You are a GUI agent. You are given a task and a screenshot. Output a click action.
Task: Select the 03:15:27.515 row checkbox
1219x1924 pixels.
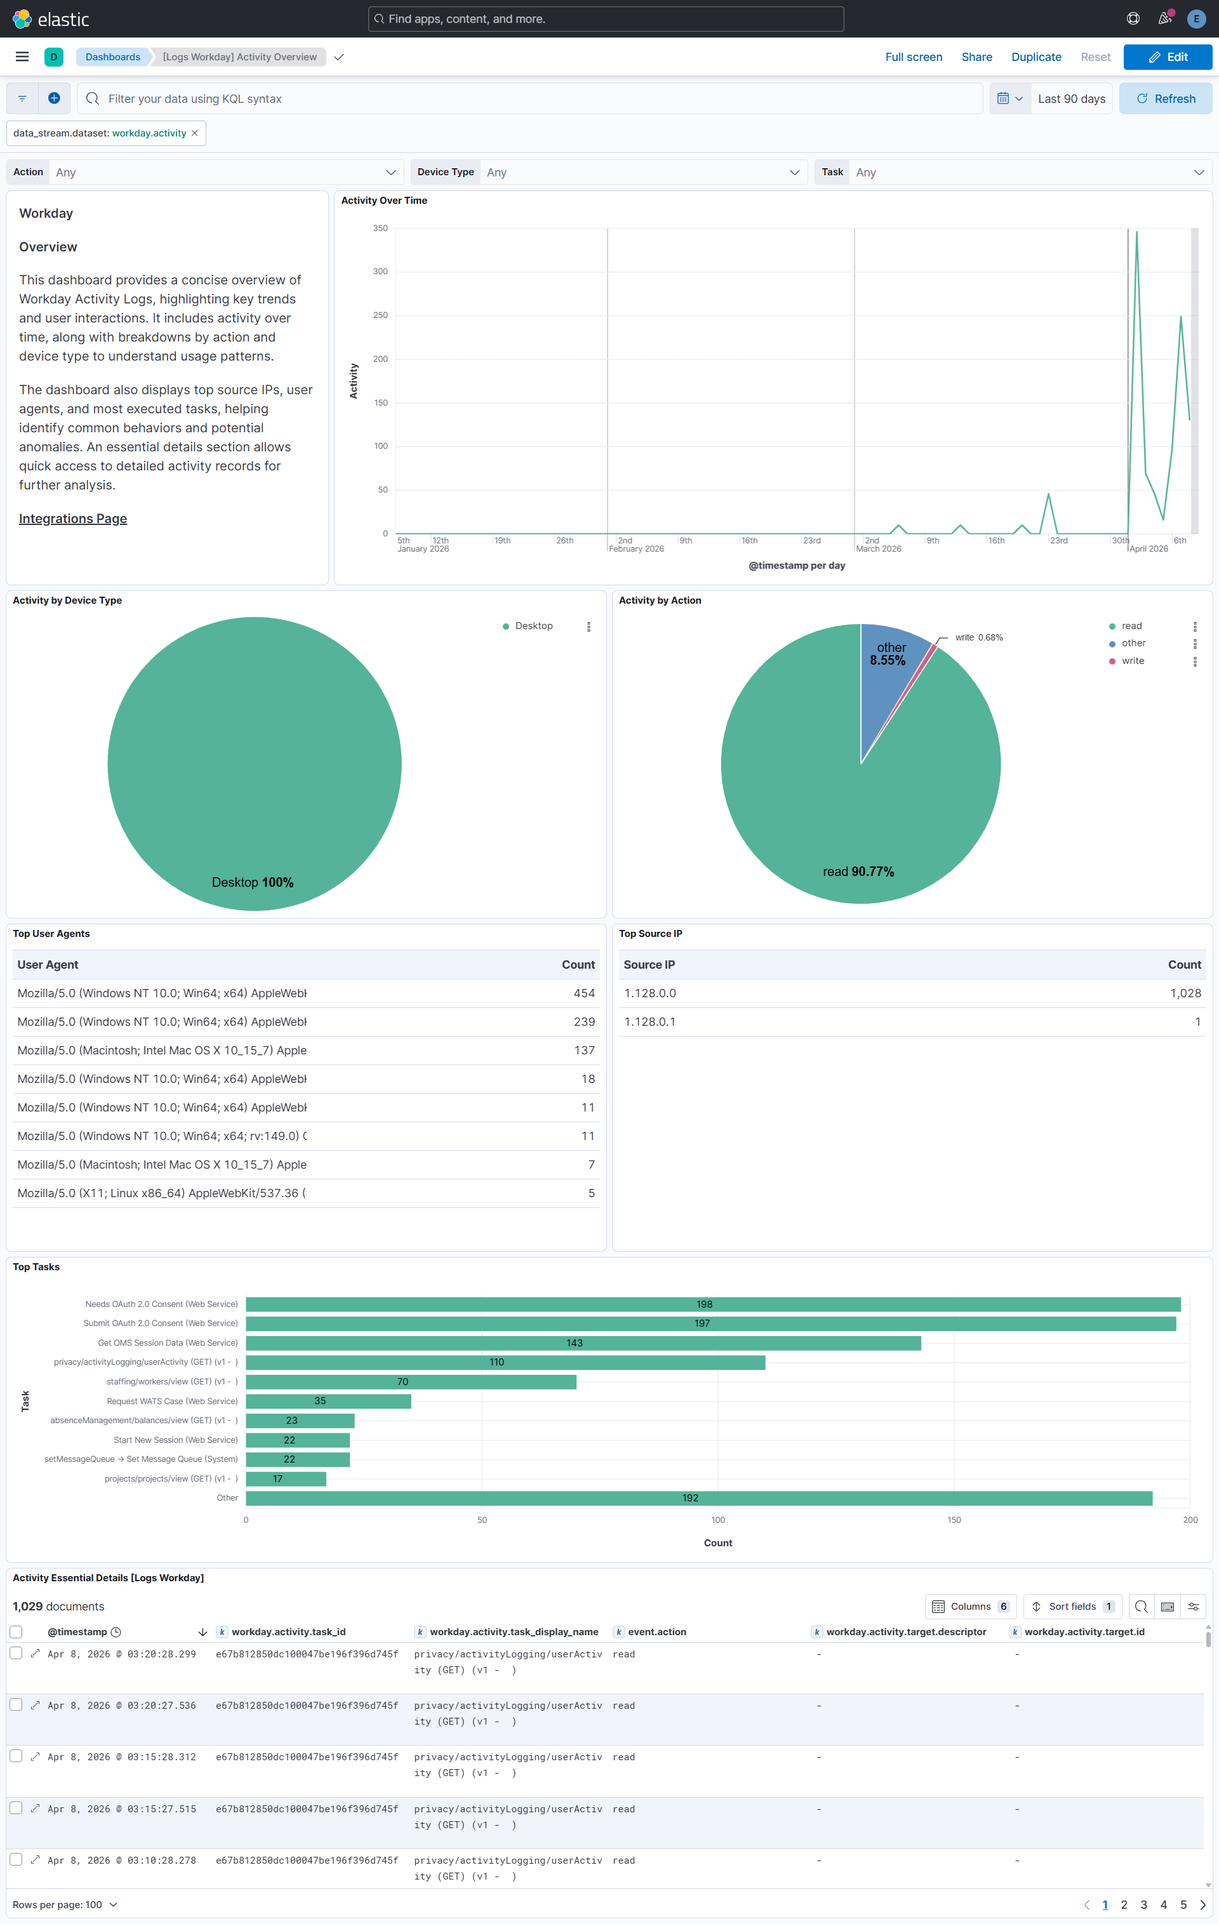point(16,1808)
